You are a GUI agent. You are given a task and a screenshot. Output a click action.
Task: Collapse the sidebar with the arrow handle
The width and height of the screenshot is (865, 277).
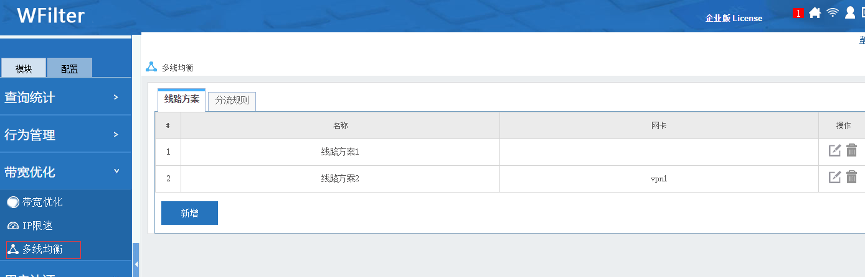pos(136,265)
